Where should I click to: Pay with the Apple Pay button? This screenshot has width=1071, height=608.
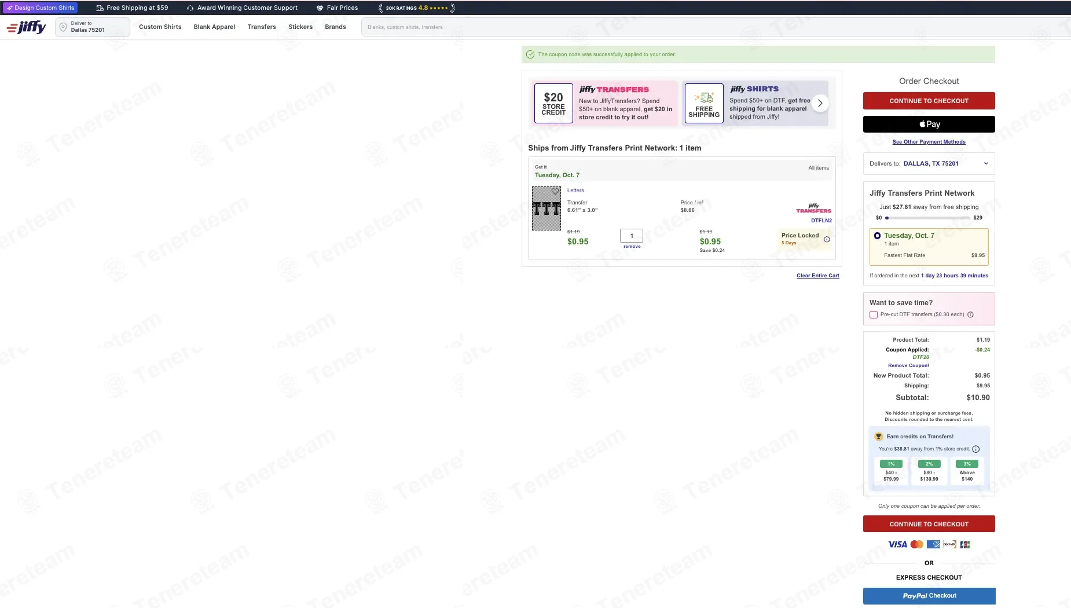point(929,124)
